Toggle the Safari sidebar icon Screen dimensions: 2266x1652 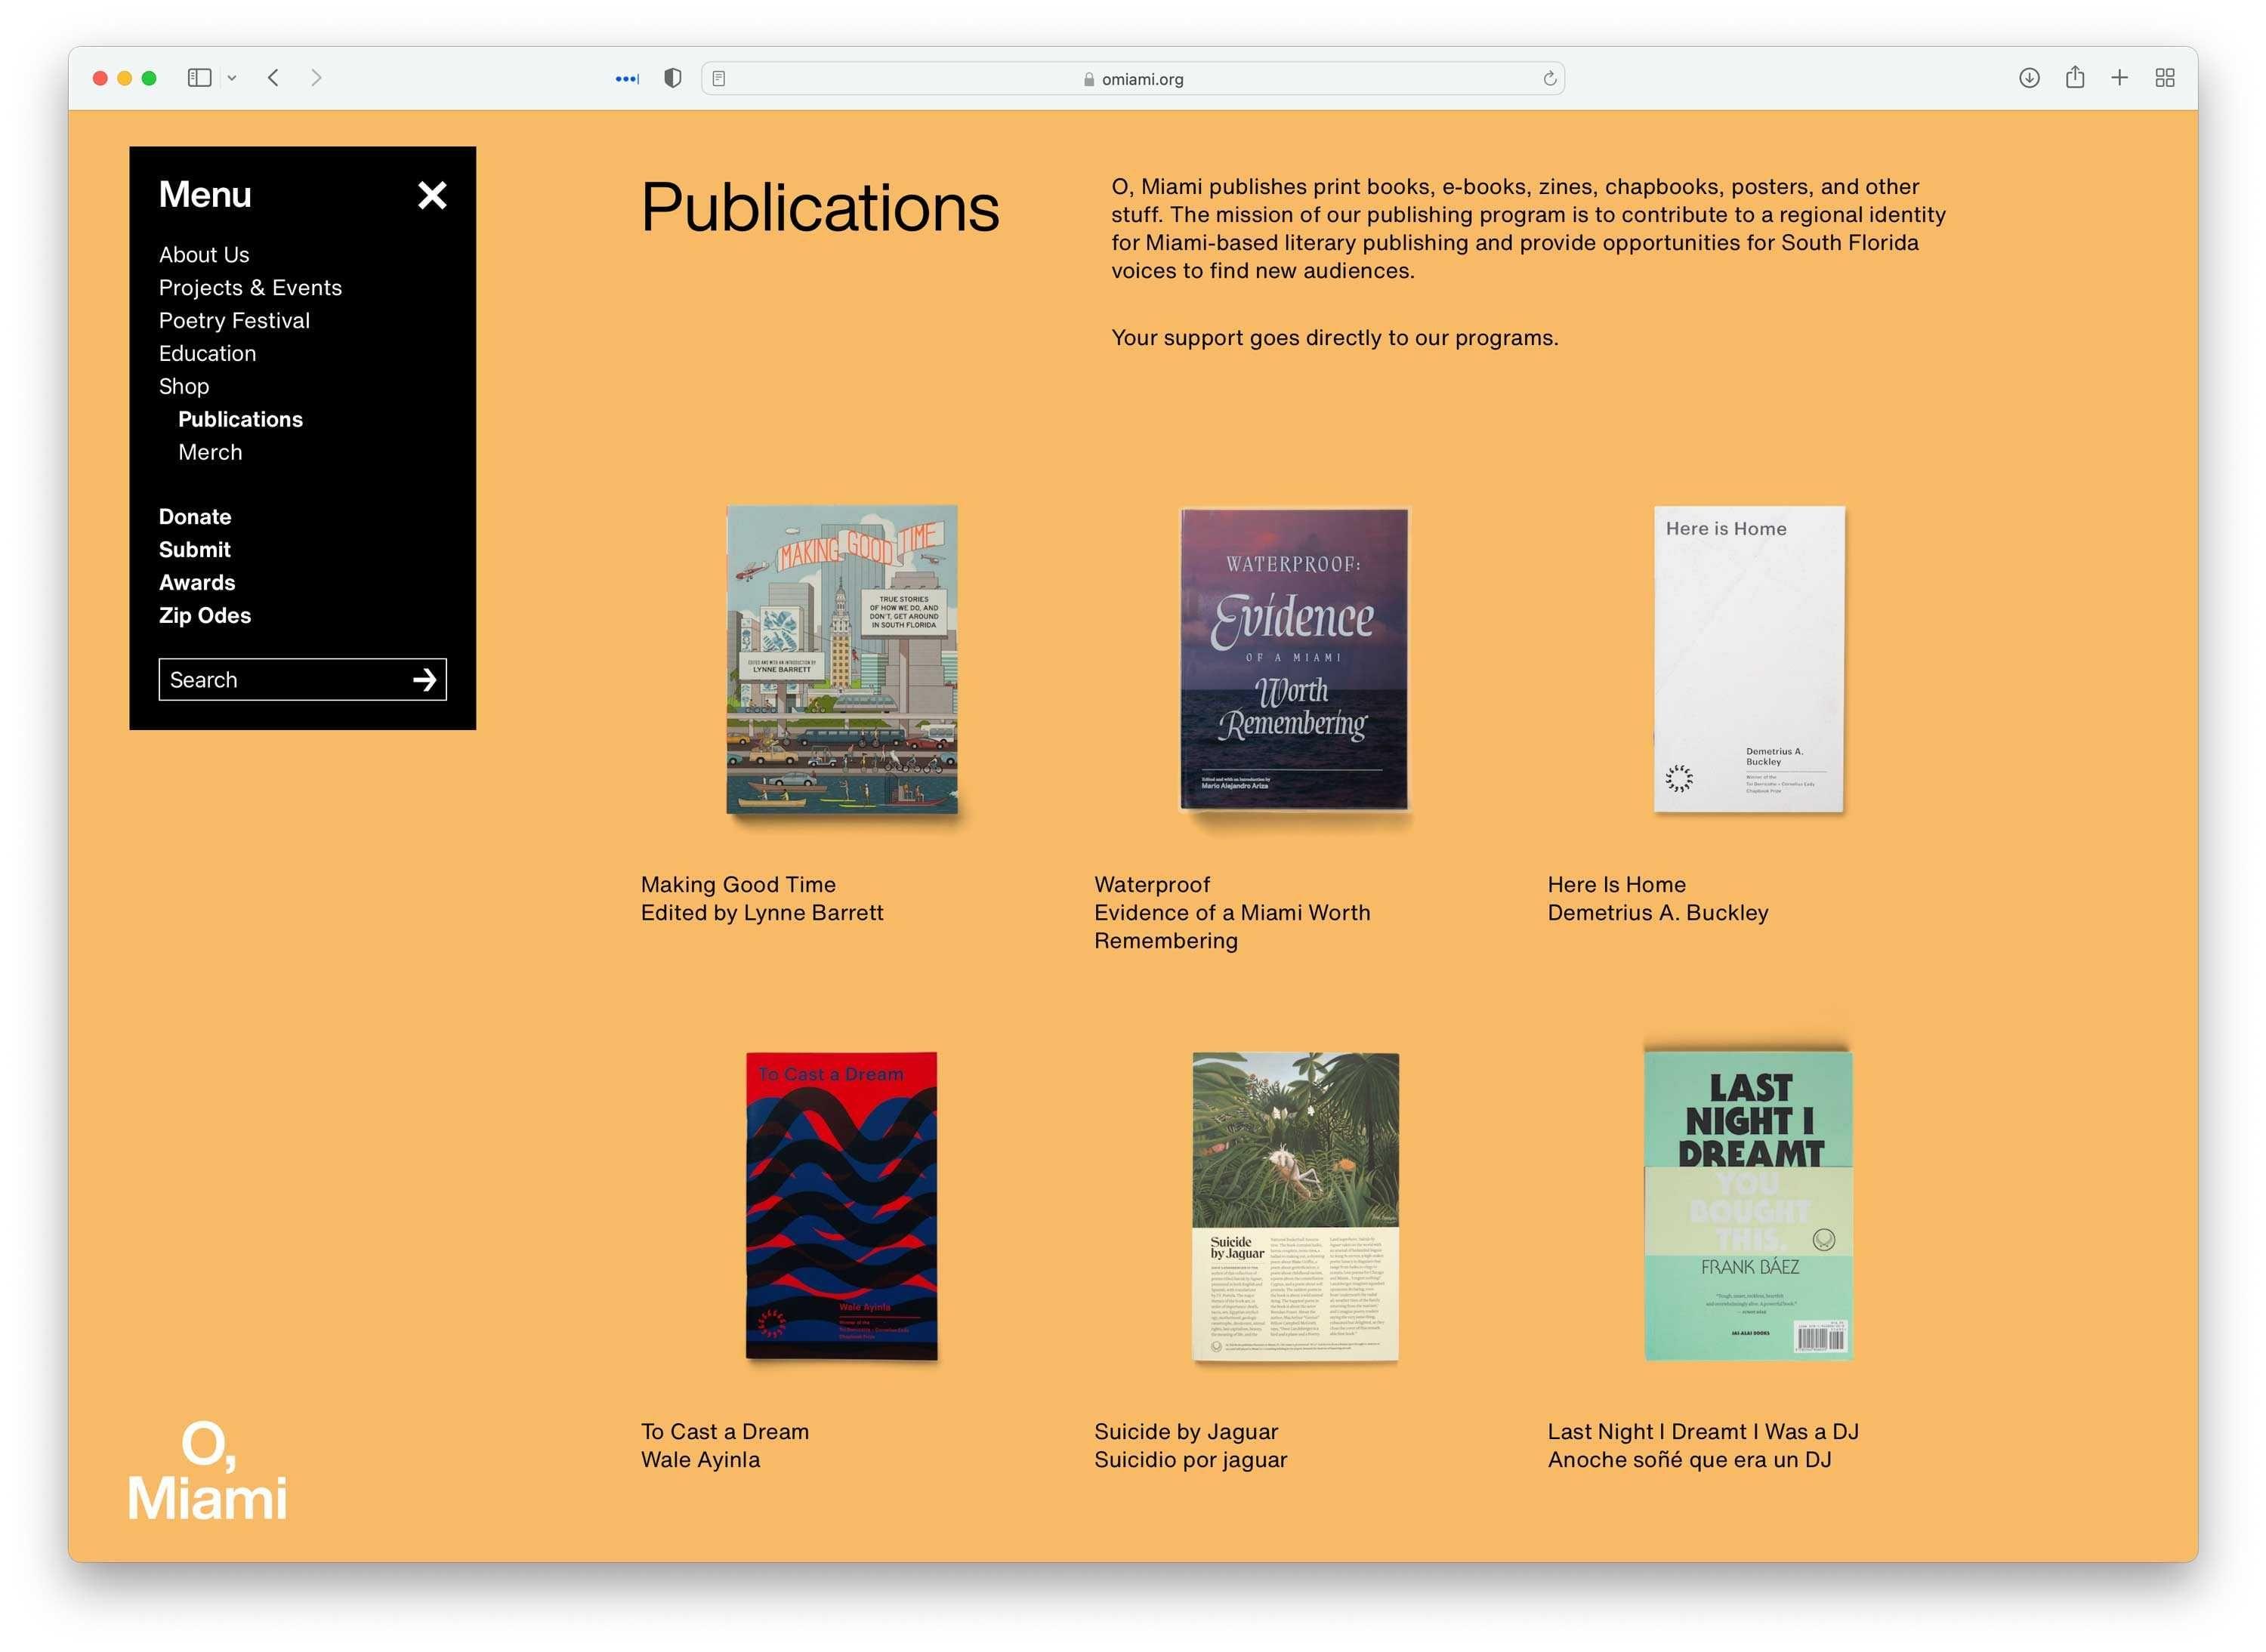click(x=199, y=78)
